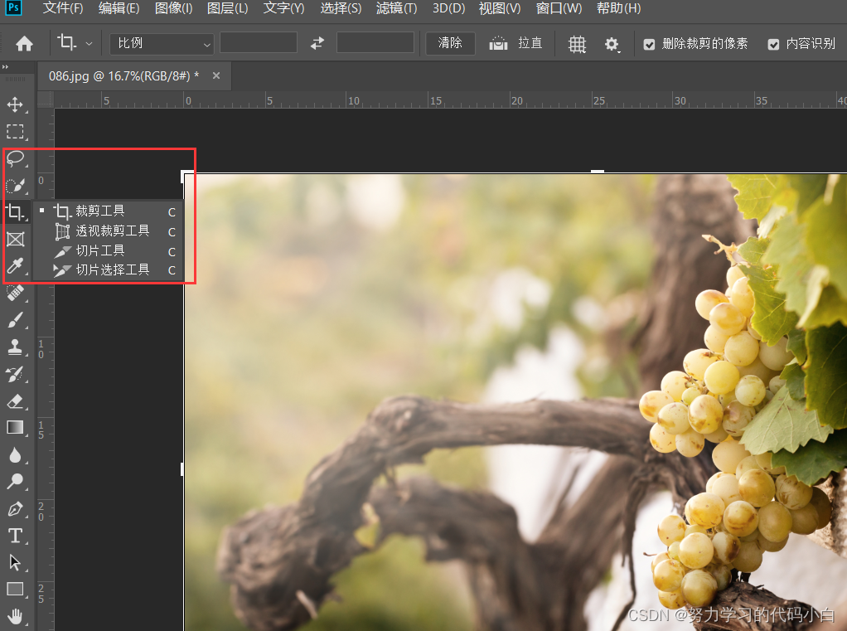Select the Quick Selection tool

[15, 185]
